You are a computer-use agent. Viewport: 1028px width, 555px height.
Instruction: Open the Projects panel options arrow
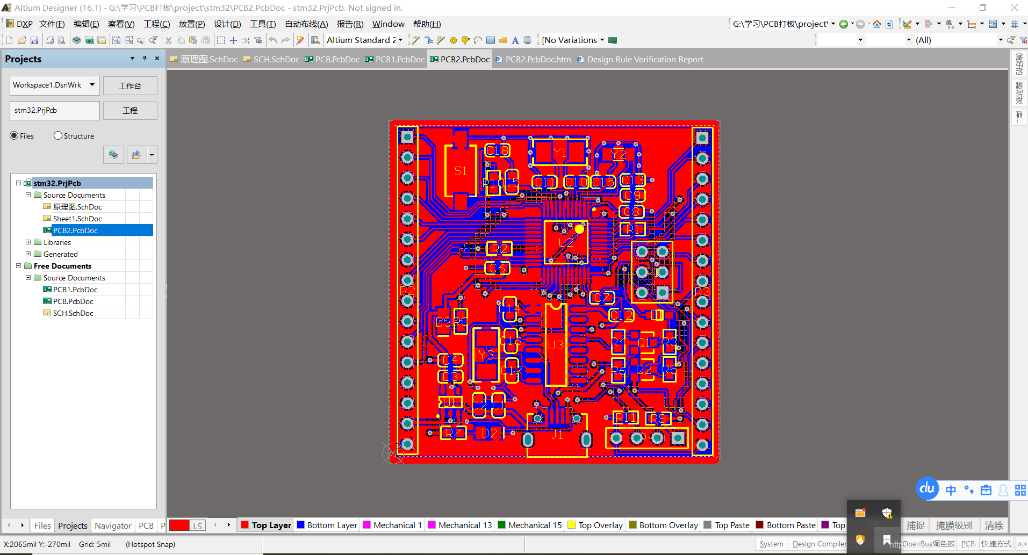coord(132,59)
